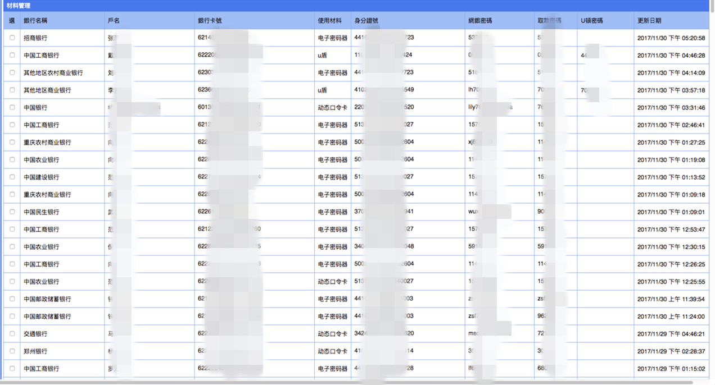Click the 身分證號 column header
The image size is (715, 385).
point(366,21)
